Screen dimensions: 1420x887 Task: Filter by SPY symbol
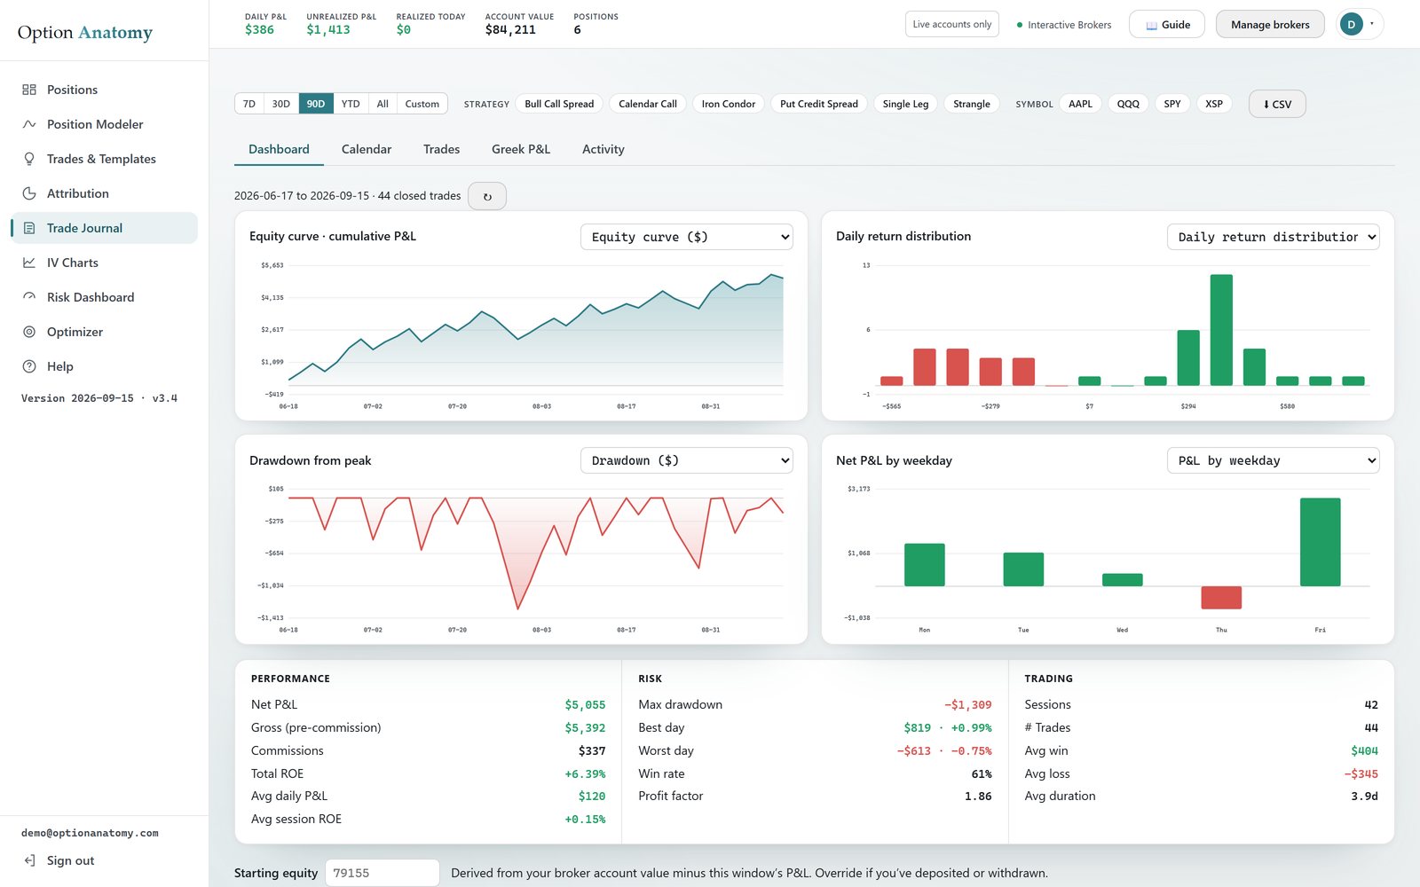1172,104
